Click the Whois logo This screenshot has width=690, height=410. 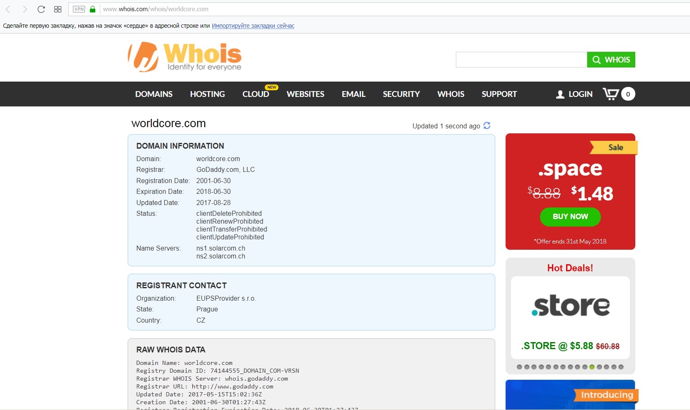pos(185,57)
